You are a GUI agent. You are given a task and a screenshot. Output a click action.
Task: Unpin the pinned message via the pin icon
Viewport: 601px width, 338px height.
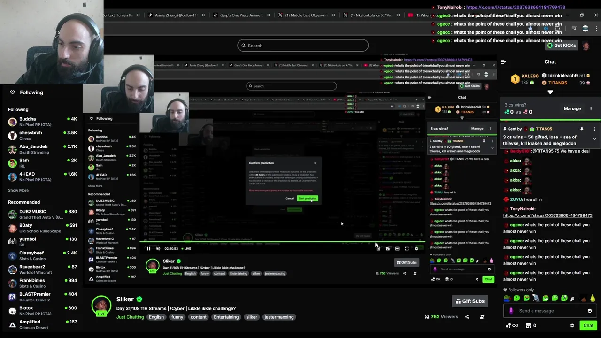point(581,129)
